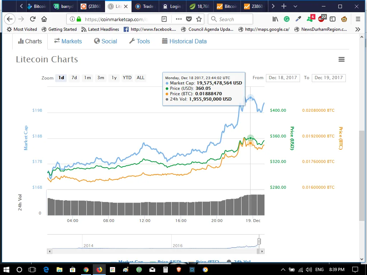Open Getting Started bookmark
The height and width of the screenshot is (275, 367).
click(x=59, y=29)
